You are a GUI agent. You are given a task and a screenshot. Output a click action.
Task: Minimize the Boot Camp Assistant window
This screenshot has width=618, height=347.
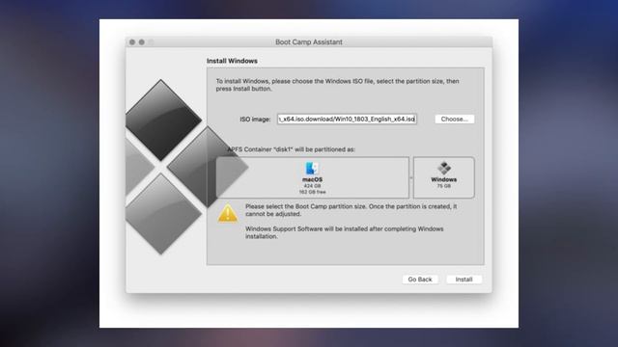click(x=142, y=42)
